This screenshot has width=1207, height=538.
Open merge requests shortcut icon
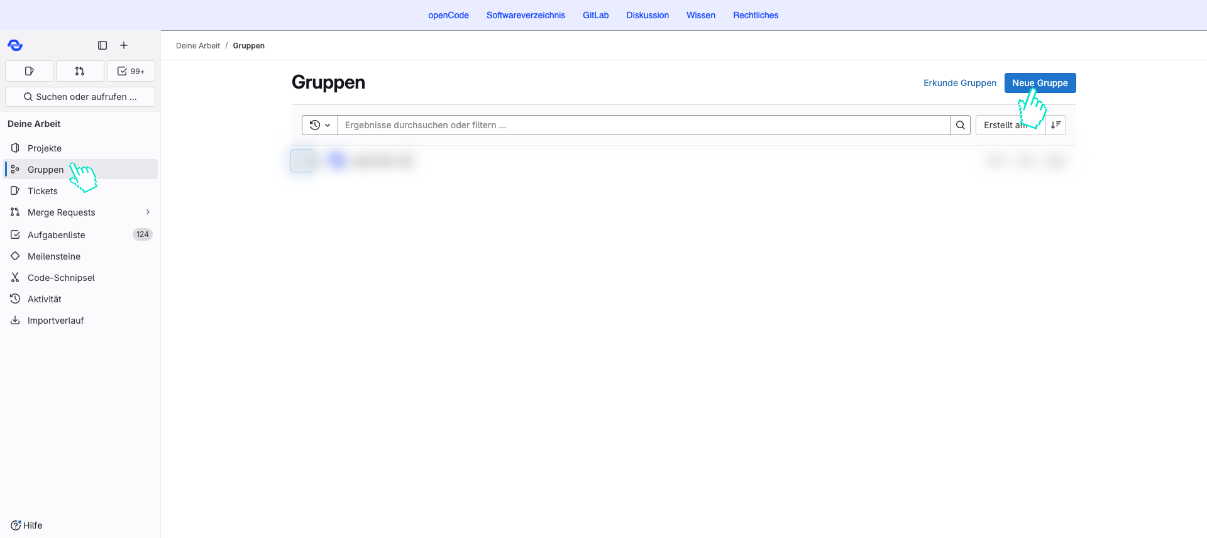[80, 71]
